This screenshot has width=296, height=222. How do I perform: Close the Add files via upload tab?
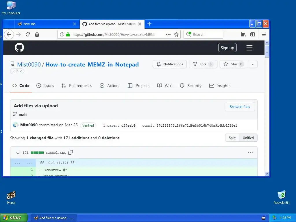point(140,24)
